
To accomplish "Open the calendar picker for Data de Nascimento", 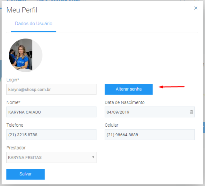I will tap(191, 112).
